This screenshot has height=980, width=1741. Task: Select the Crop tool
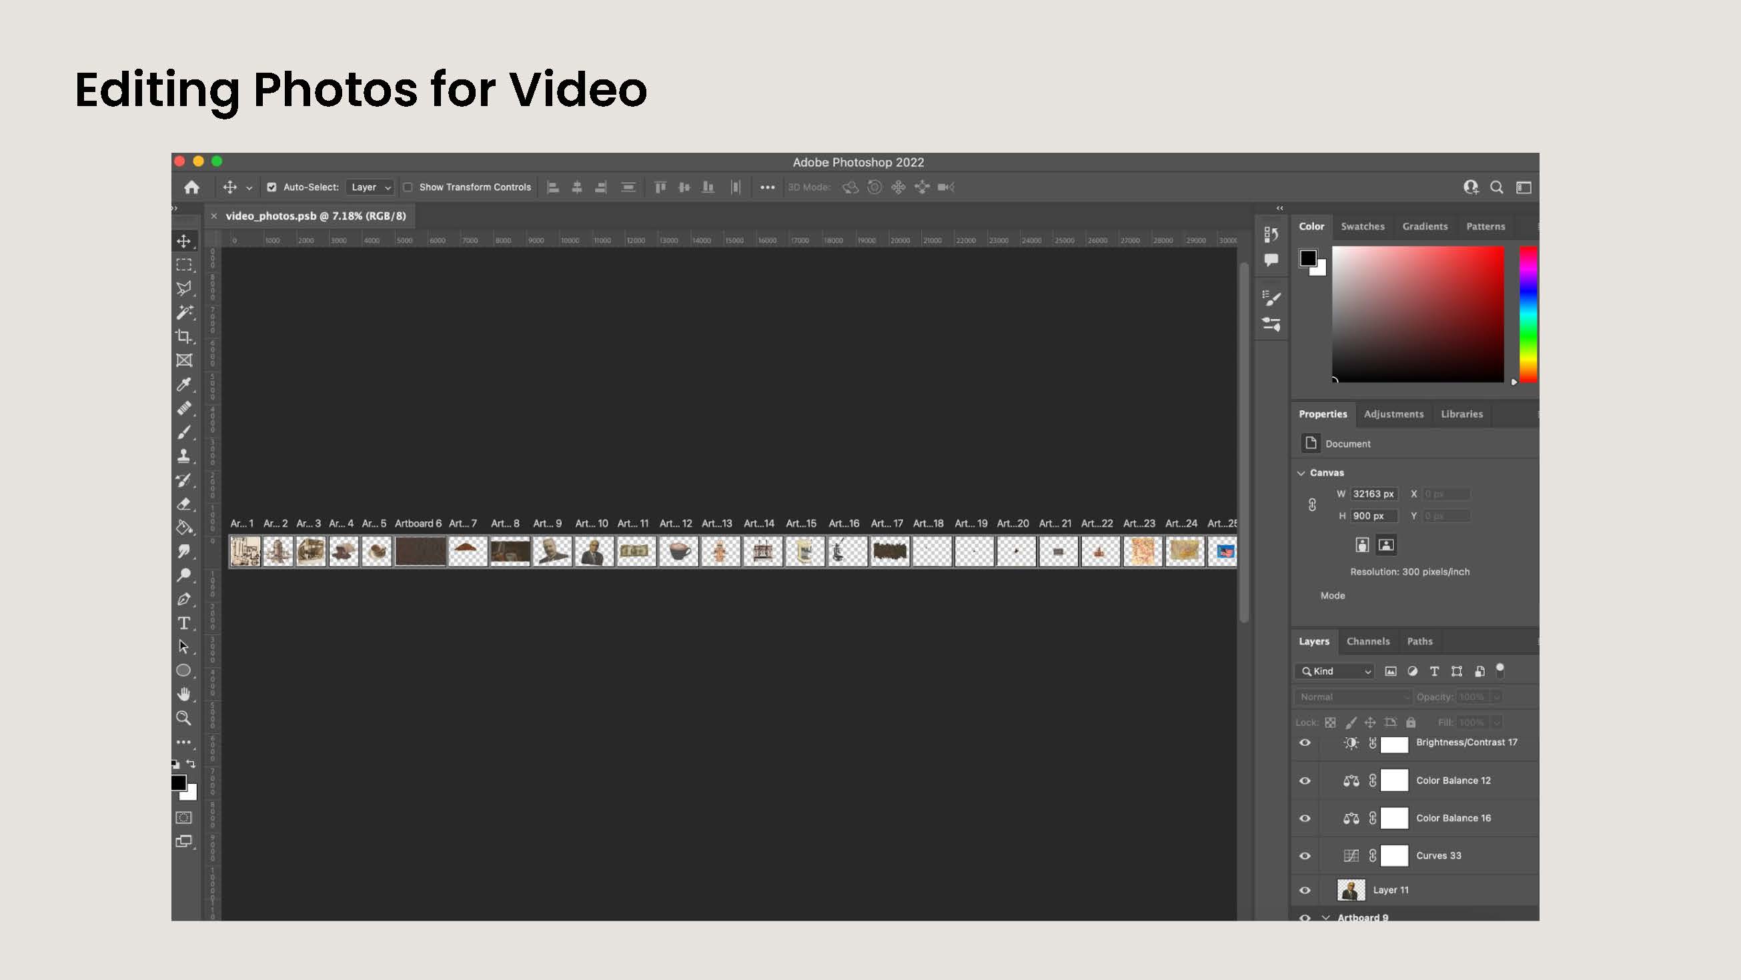point(183,336)
